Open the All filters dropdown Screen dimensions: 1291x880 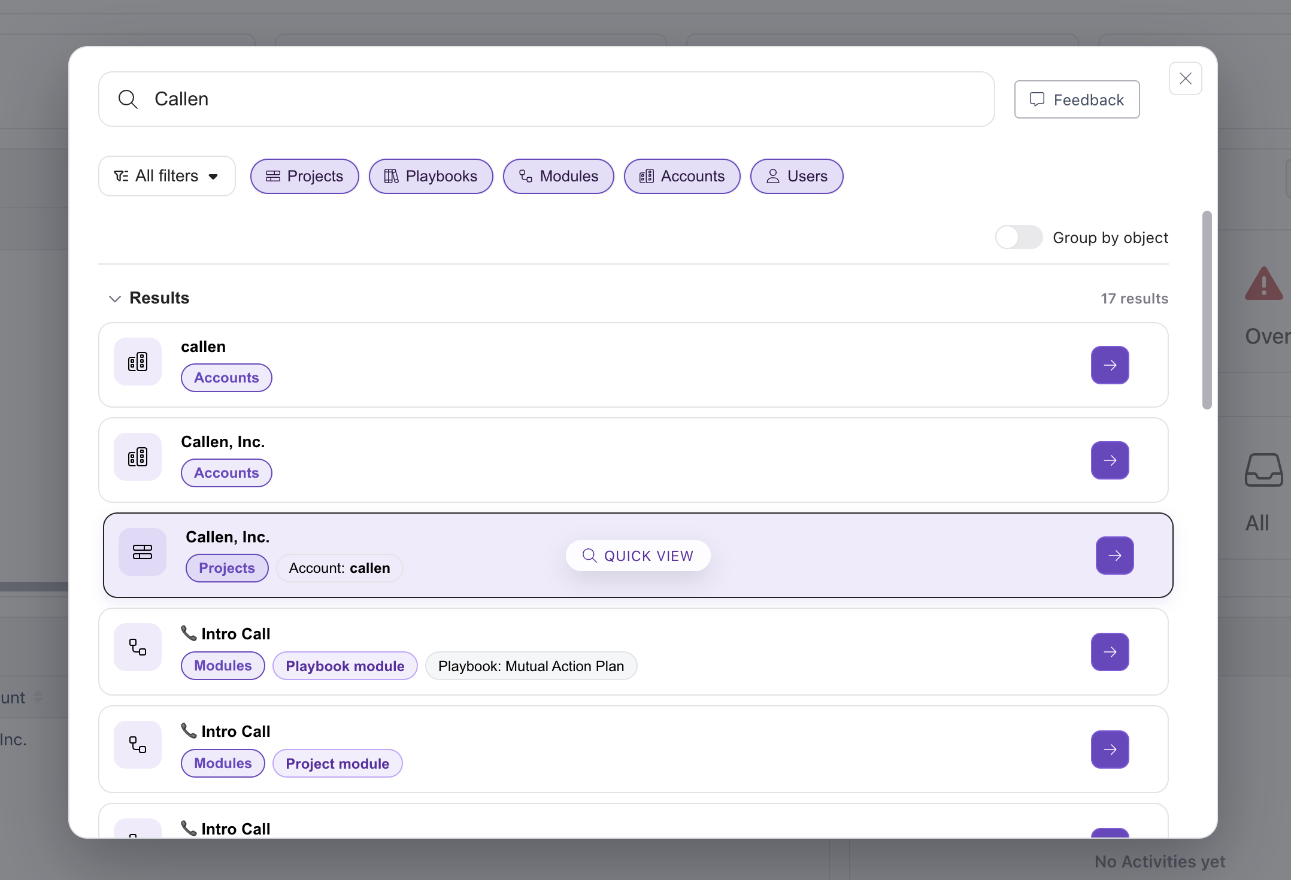[166, 176]
